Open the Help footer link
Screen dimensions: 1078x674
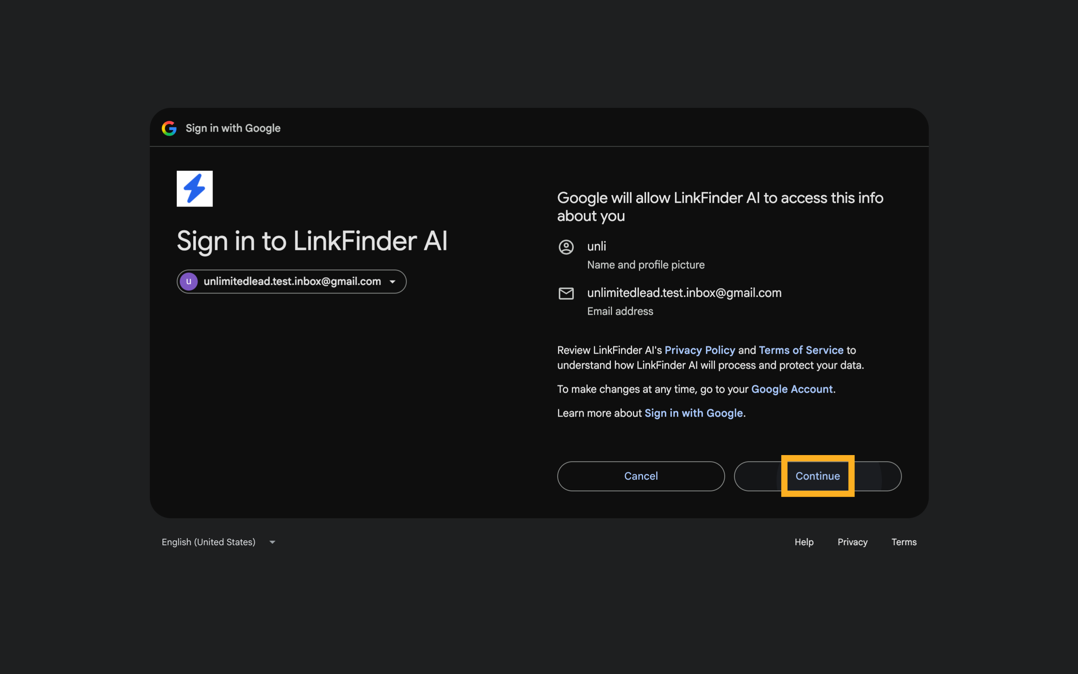point(804,542)
